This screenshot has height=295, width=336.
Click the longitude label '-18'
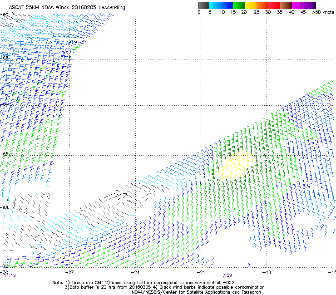(267, 272)
